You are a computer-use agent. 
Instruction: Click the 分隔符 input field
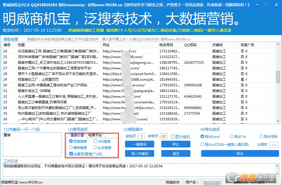pos(274,145)
